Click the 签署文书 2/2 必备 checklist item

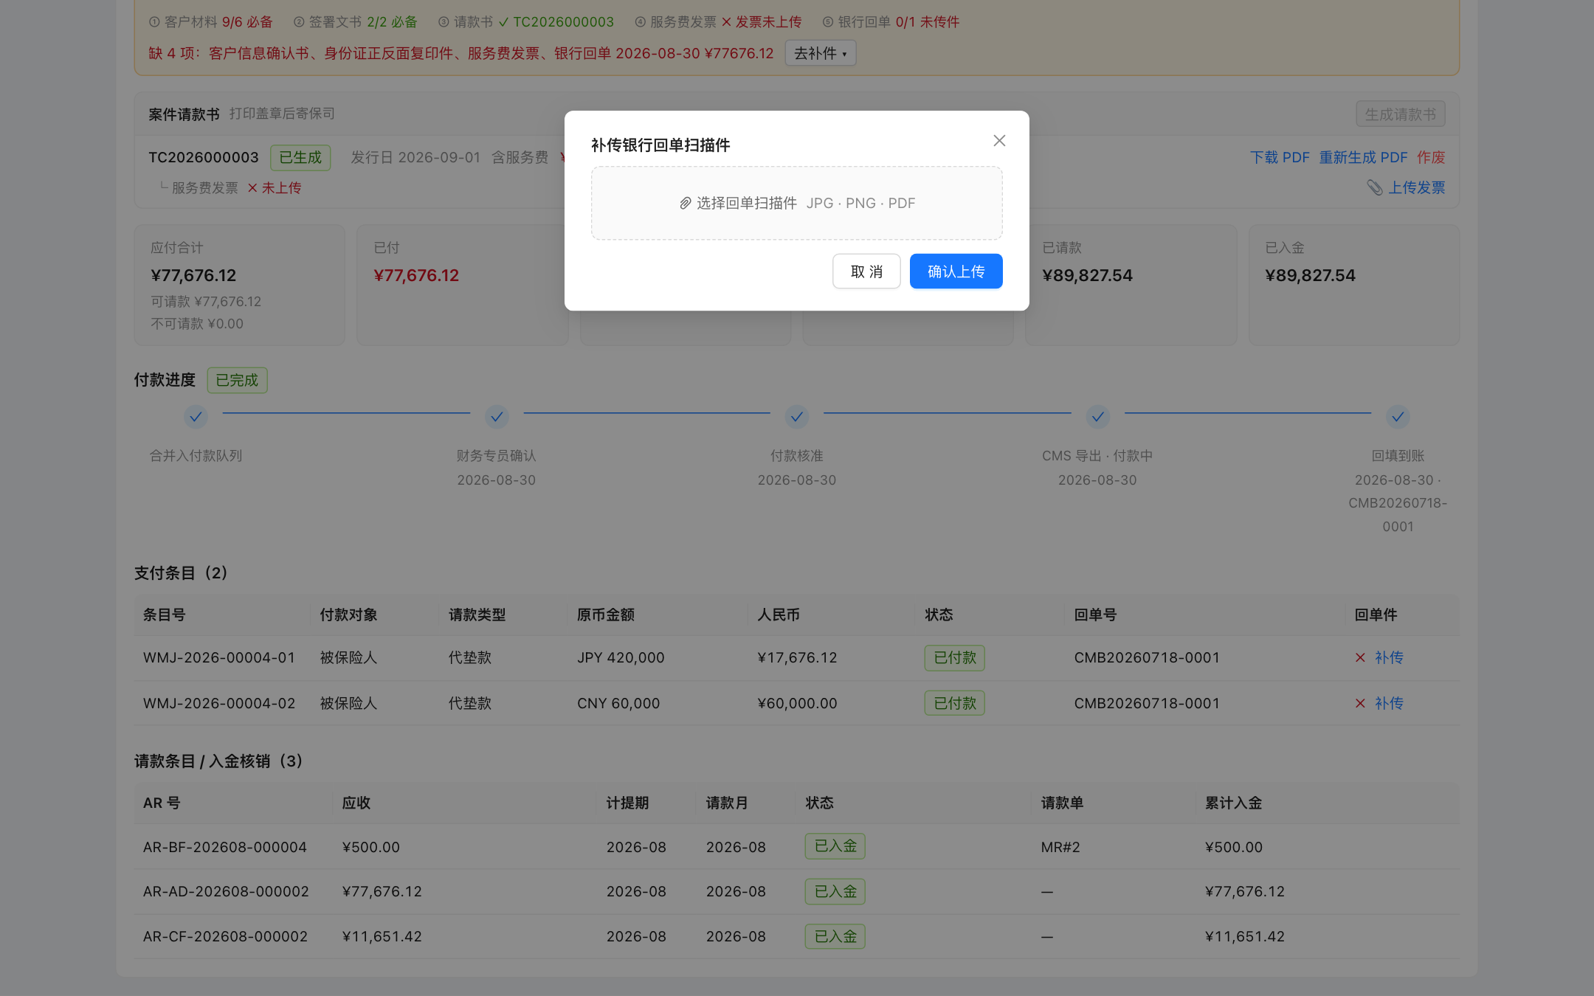click(x=356, y=22)
